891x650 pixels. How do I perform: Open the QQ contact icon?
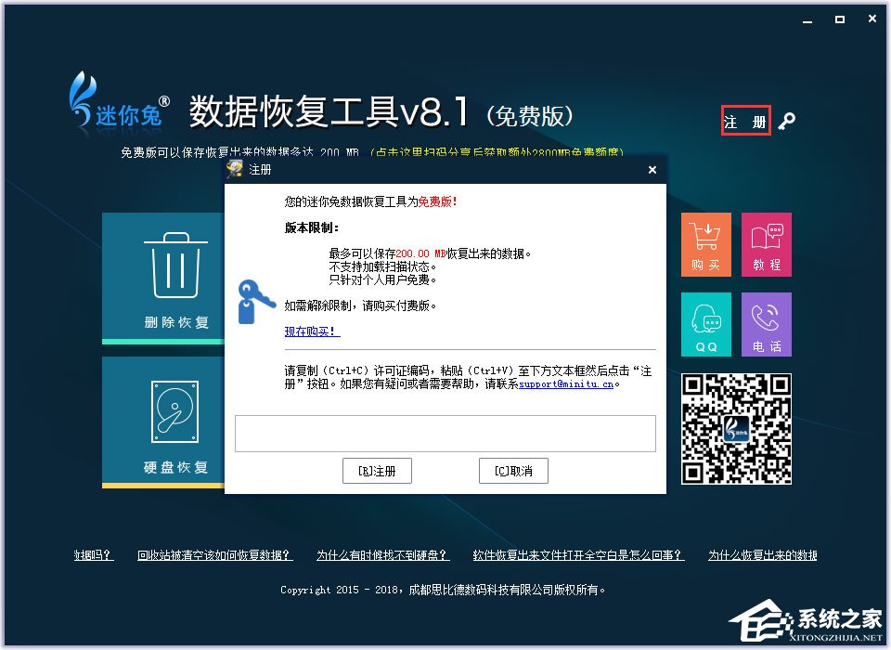click(705, 323)
